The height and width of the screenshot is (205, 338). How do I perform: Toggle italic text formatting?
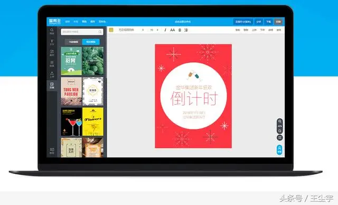pyautogui.click(x=165, y=30)
